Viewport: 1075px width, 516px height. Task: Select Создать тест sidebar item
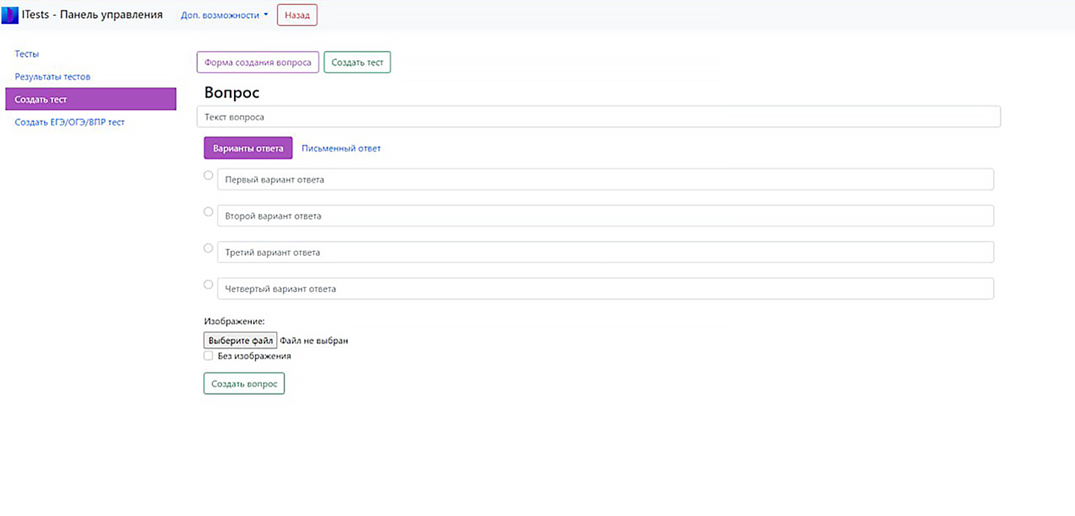[91, 99]
